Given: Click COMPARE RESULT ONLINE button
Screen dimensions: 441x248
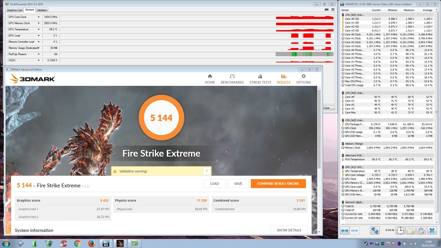Looking at the screenshot, I should click(x=278, y=184).
